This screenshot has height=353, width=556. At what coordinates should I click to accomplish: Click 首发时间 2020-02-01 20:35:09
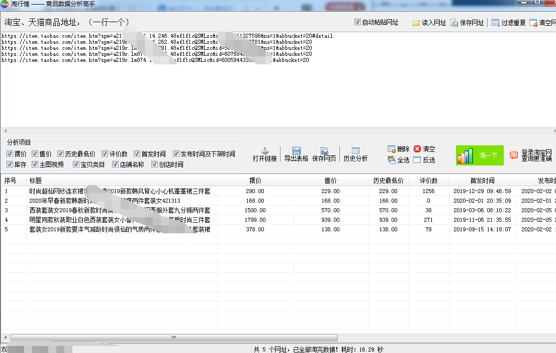point(482,201)
